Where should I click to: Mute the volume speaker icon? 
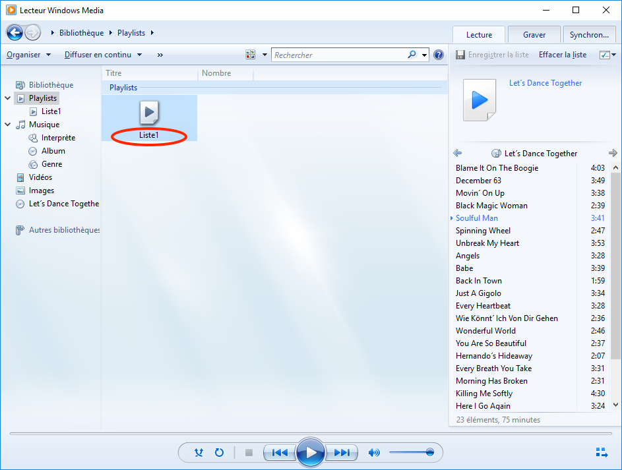[x=374, y=452]
